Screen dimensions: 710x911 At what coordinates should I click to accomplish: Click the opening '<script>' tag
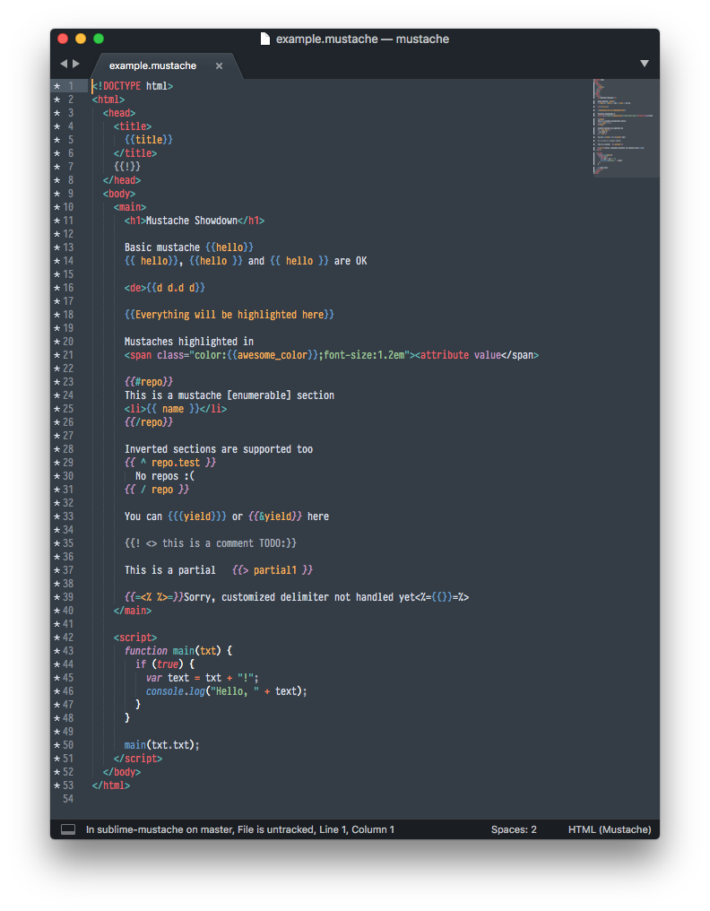pyautogui.click(x=135, y=638)
